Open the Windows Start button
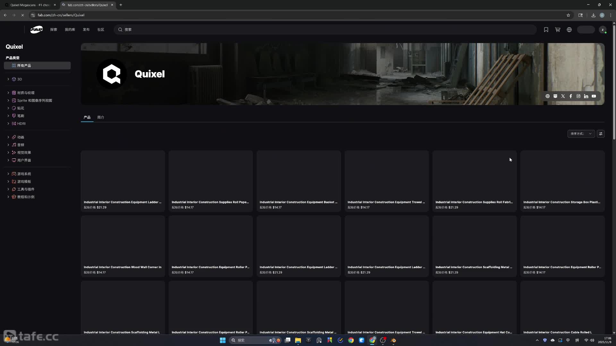This screenshot has width=616, height=346. coord(223,340)
